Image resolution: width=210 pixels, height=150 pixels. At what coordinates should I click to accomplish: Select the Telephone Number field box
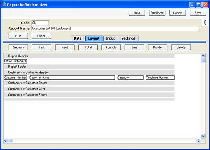[x=160, y=77]
